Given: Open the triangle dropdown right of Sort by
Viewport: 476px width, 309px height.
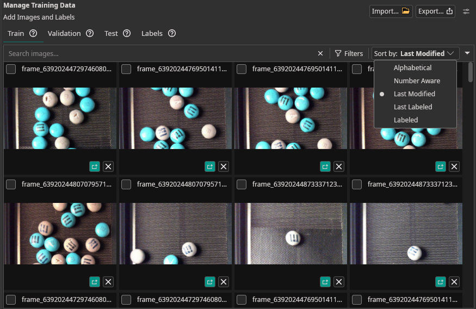Looking at the screenshot, I should (467, 53).
